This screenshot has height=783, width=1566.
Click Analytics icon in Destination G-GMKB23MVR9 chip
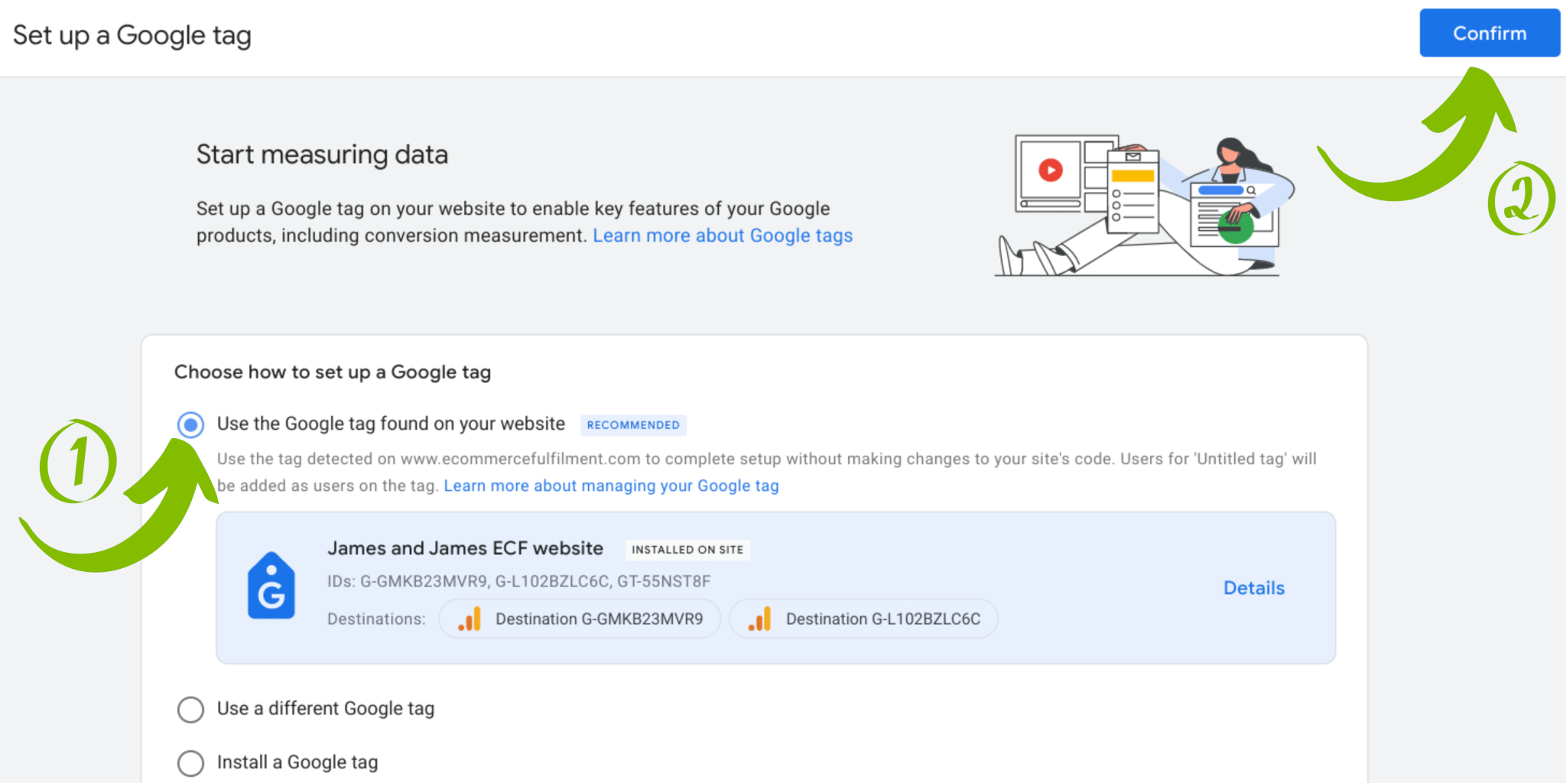pos(469,619)
